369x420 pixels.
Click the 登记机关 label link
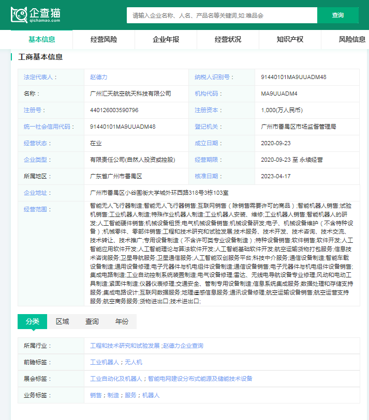[x=206, y=127]
